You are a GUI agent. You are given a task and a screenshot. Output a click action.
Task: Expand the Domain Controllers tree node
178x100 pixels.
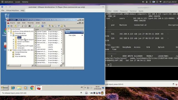coord(14,42)
